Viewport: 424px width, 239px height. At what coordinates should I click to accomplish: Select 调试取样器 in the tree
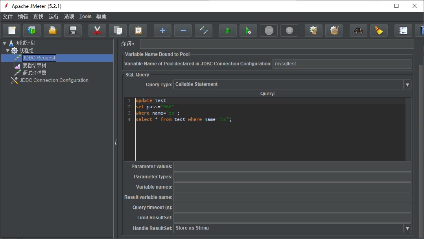34,73
